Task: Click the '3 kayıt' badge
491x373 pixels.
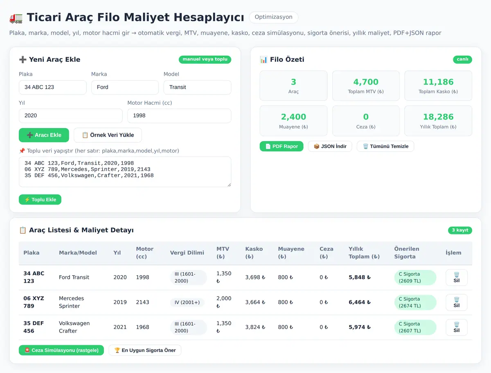Action: point(460,230)
